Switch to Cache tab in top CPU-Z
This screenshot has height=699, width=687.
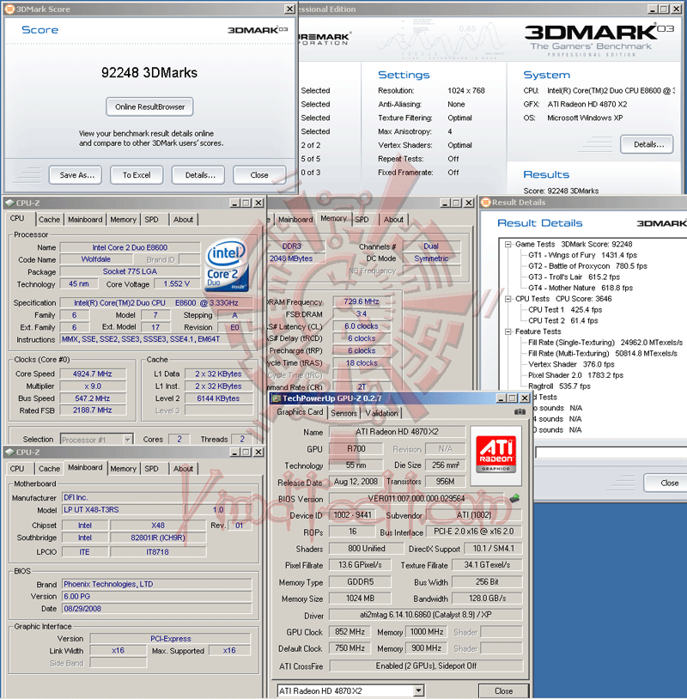pyautogui.click(x=49, y=219)
